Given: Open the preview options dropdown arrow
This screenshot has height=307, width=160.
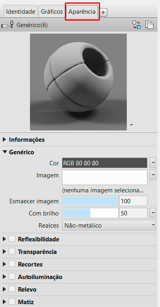Looking at the screenshot, I should pos(131,125).
